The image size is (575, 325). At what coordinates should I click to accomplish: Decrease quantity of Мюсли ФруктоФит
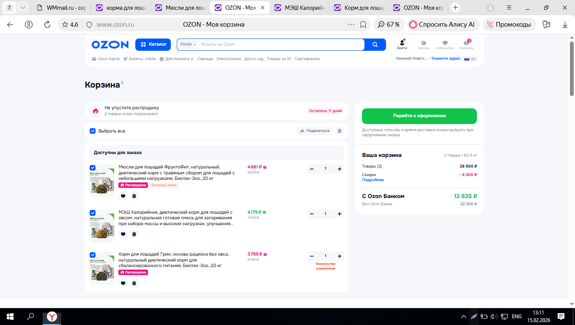point(312,169)
